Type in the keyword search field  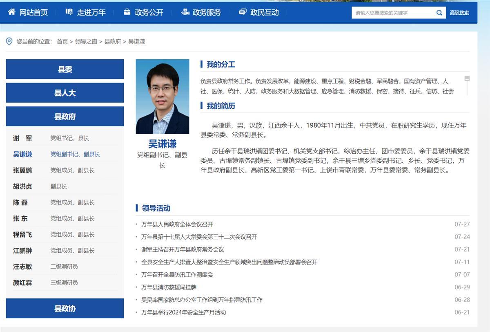pos(392,13)
